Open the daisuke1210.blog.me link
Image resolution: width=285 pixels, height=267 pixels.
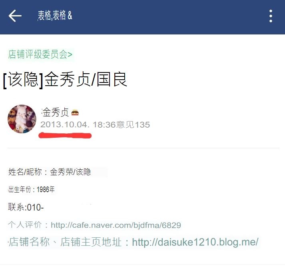pos(195,242)
